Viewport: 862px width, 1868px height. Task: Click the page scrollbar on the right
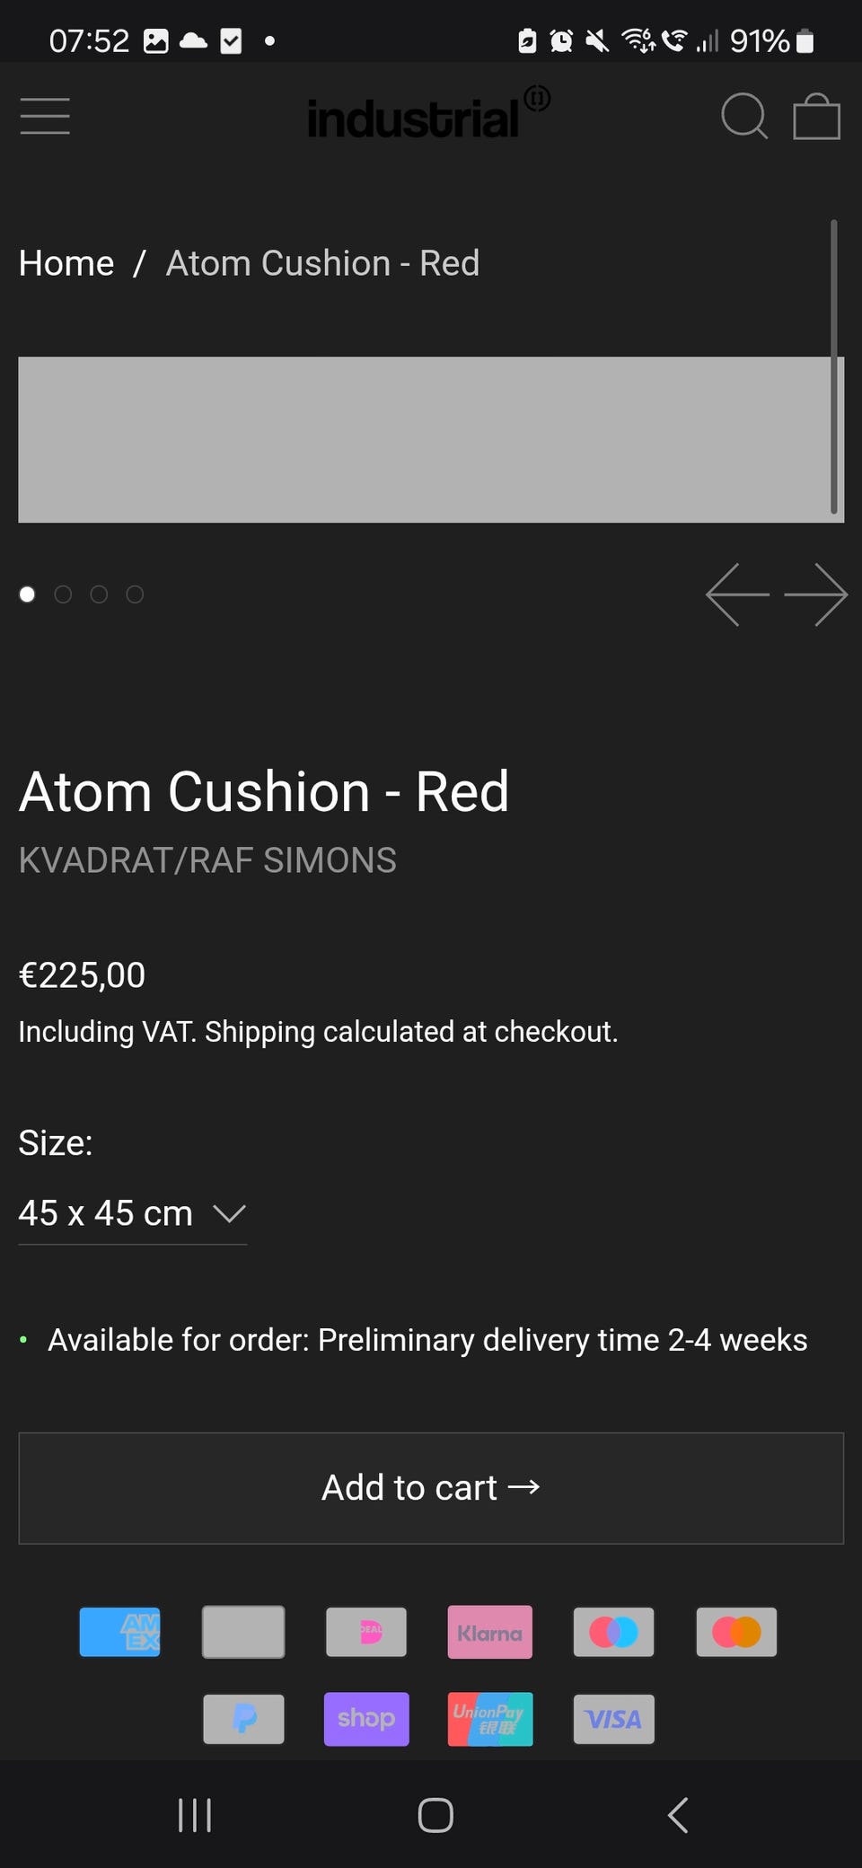[834, 366]
